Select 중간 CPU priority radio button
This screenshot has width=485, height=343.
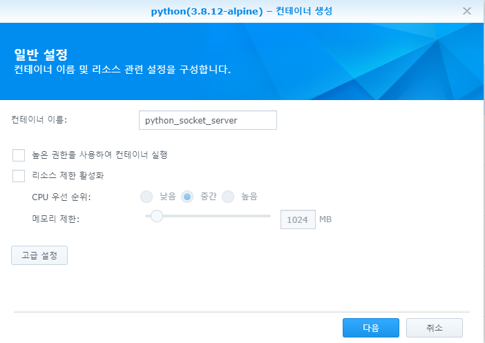click(187, 197)
